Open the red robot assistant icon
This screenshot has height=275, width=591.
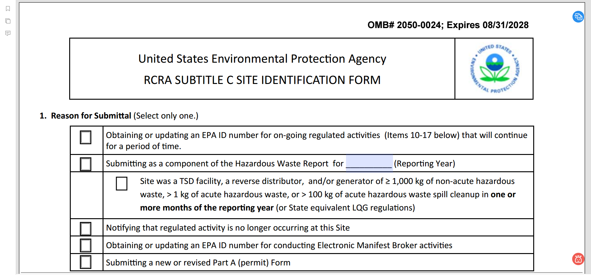point(578,259)
